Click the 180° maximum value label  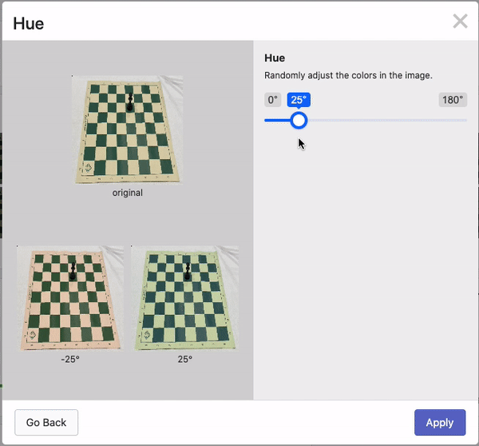click(x=453, y=100)
